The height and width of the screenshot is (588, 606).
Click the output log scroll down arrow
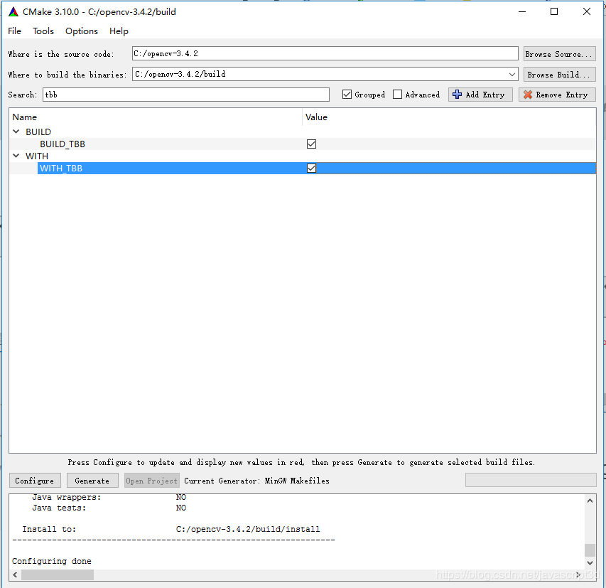(x=590, y=563)
